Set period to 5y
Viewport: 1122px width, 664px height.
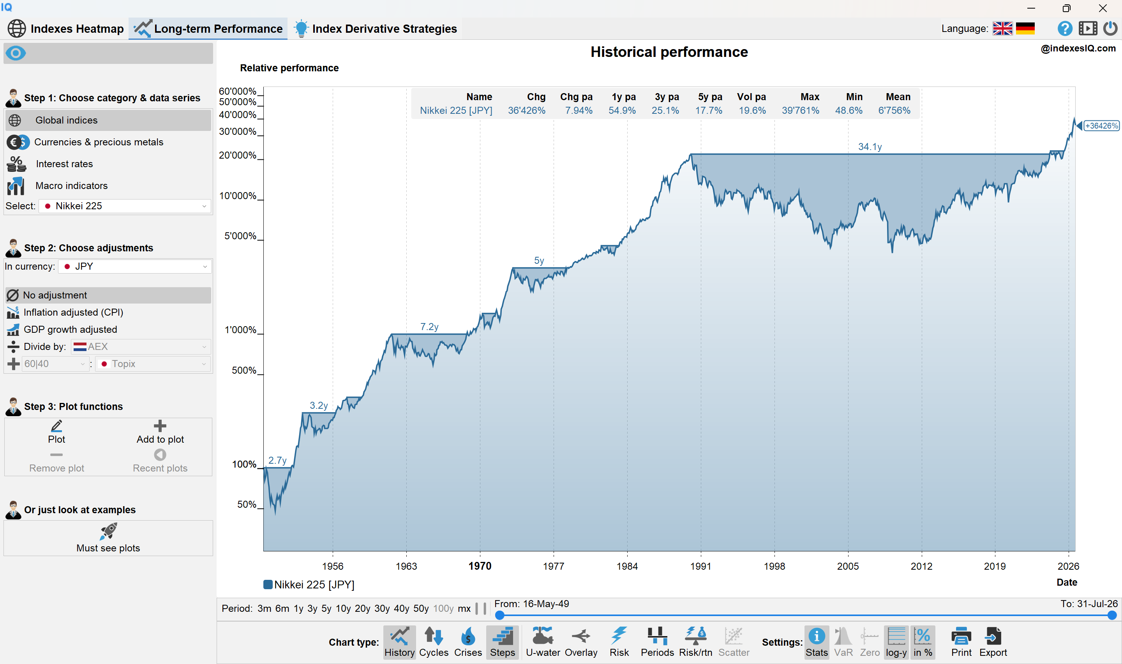[326, 609]
